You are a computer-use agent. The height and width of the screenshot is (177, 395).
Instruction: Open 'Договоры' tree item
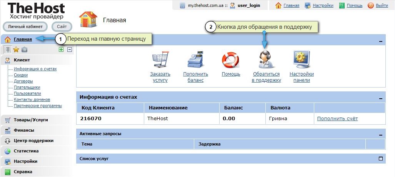tap(23, 81)
